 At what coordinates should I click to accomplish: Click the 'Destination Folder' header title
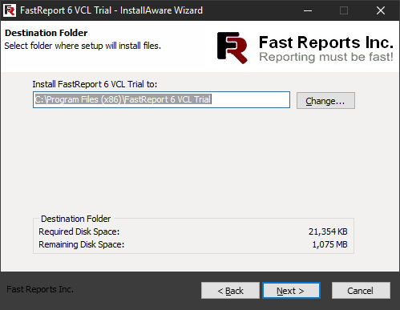click(46, 33)
